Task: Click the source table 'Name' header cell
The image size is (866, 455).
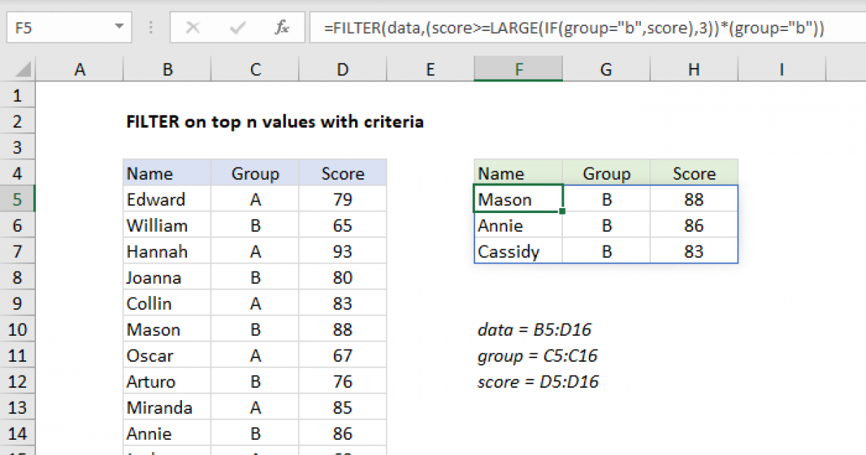Action: (167, 173)
